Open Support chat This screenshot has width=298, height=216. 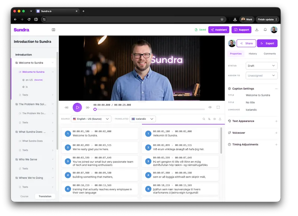241,30
